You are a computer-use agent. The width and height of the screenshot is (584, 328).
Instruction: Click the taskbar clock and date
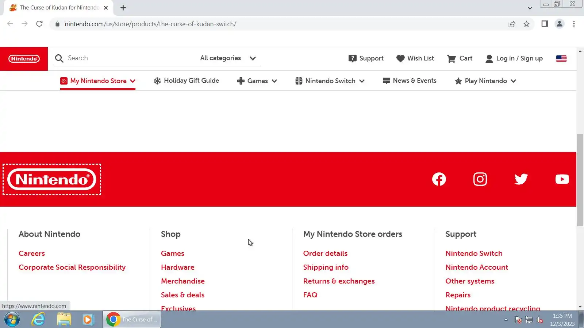click(x=562, y=320)
